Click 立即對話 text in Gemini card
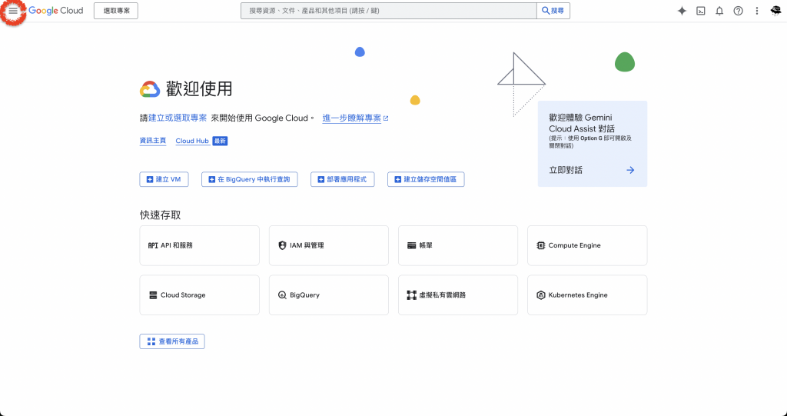 tap(566, 170)
